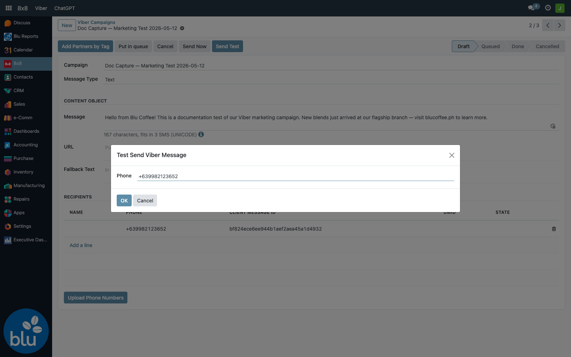The image size is (571, 357).
Task: Click the Send Test button
Action: 227,46
